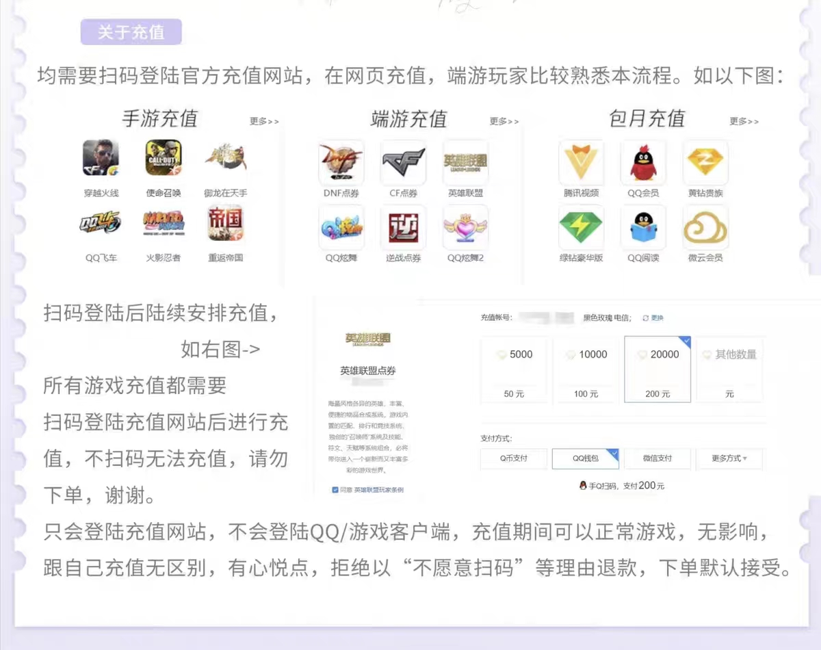
Task: Click 更多>> beside 端游充值
Action: [504, 121]
